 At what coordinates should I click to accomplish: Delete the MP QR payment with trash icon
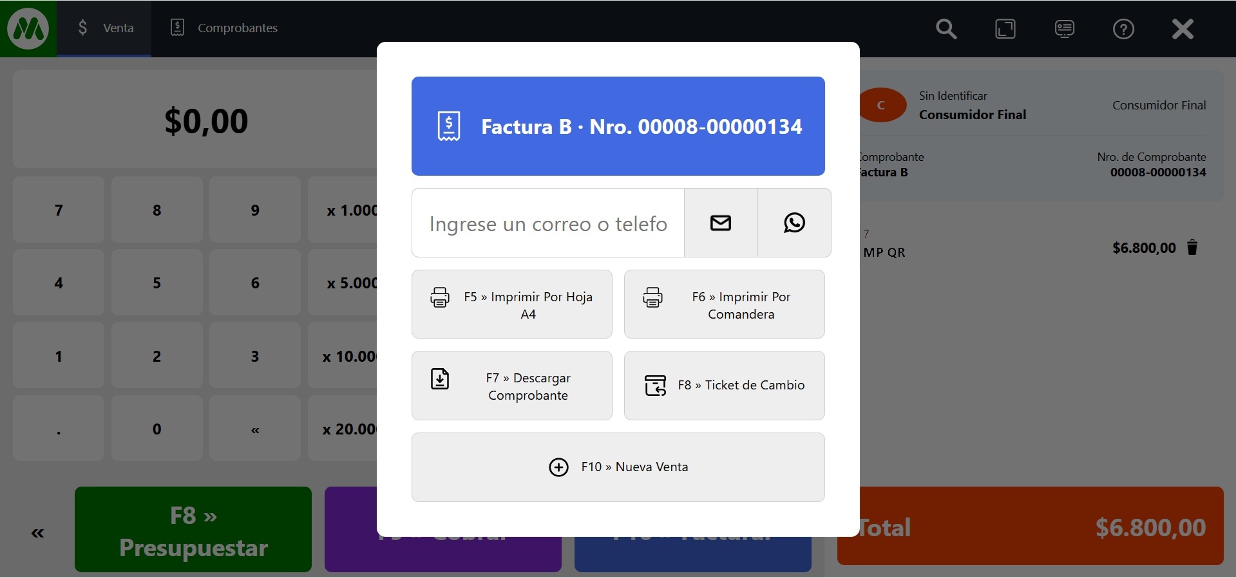[1192, 248]
